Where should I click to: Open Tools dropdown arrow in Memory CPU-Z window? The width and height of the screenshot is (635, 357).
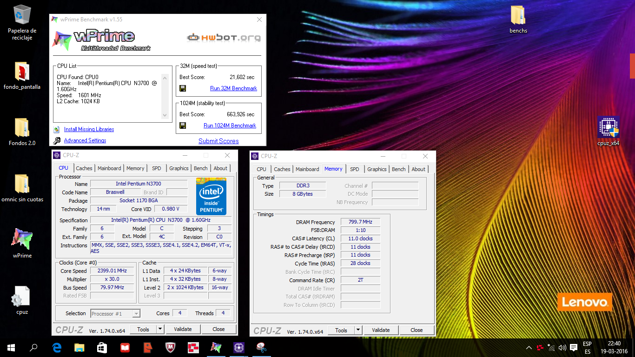[x=358, y=330]
